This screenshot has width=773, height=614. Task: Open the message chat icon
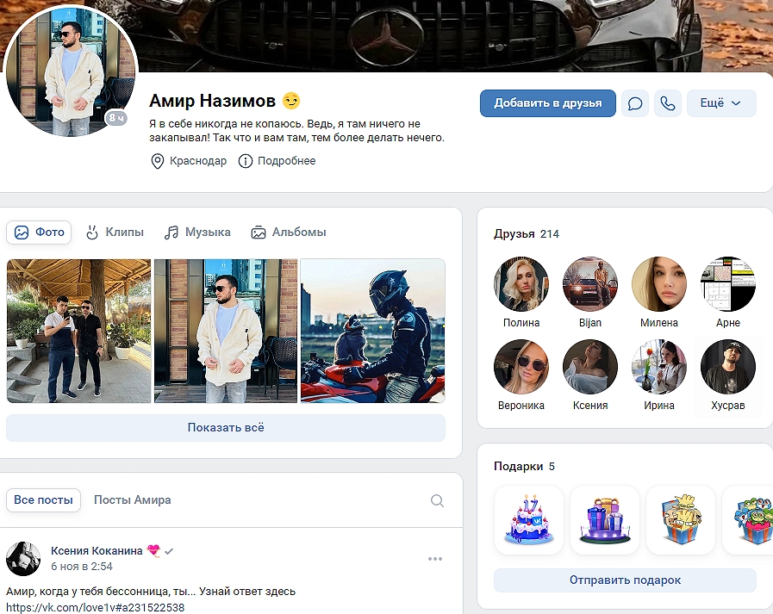tap(635, 103)
